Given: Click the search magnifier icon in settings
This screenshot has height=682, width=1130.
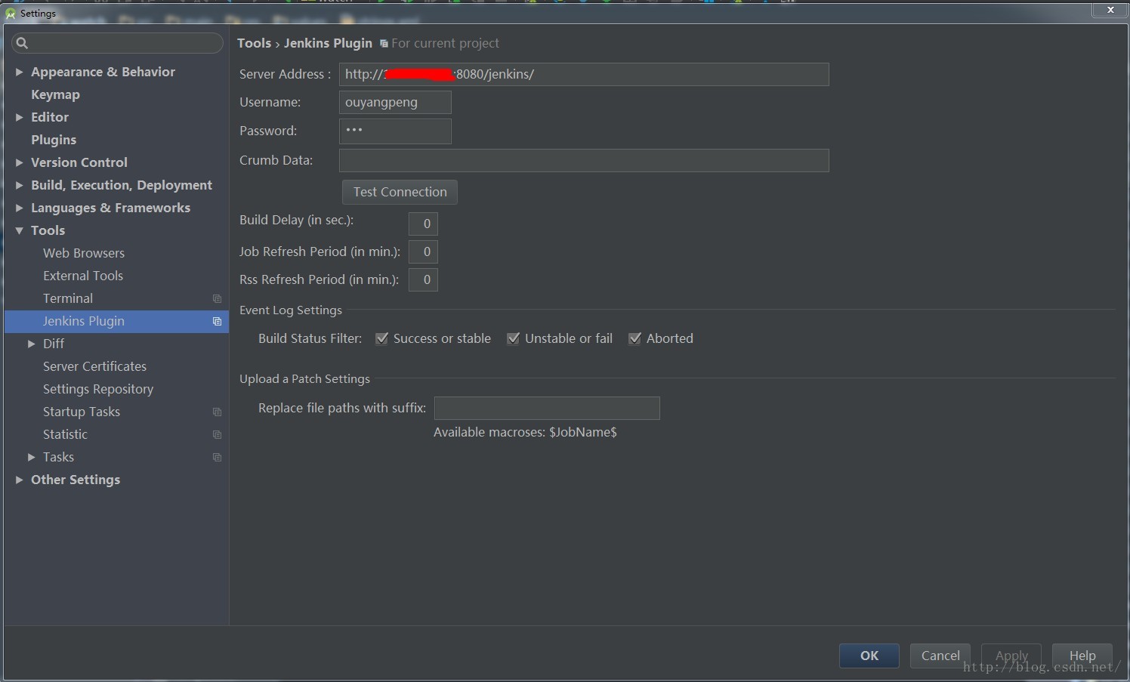Looking at the screenshot, I should (22, 43).
